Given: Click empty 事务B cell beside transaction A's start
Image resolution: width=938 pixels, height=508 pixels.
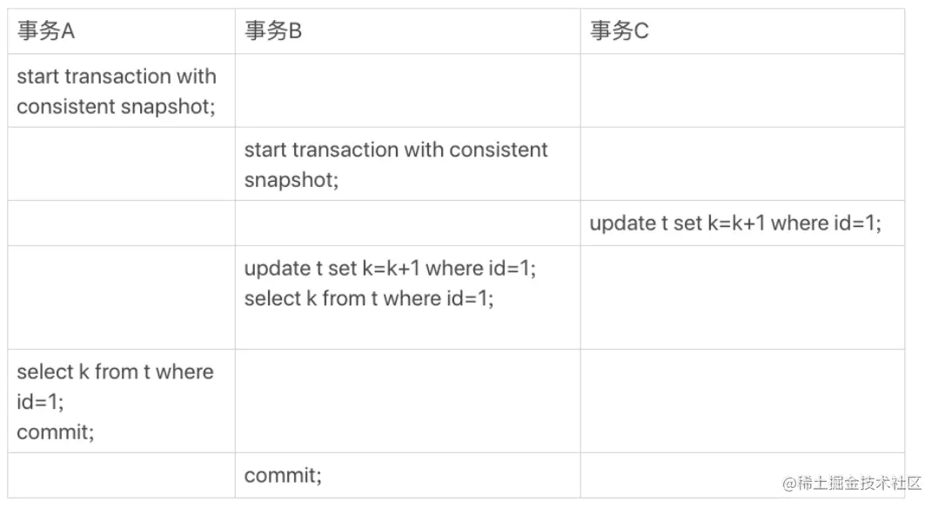Looking at the screenshot, I should (x=408, y=91).
